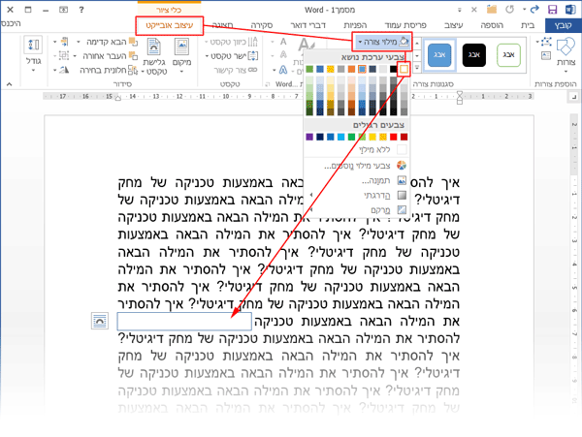Screen dimensions: 582x437
Task: Click Send Backward (העבר אחורה)
Action: tap(109, 56)
